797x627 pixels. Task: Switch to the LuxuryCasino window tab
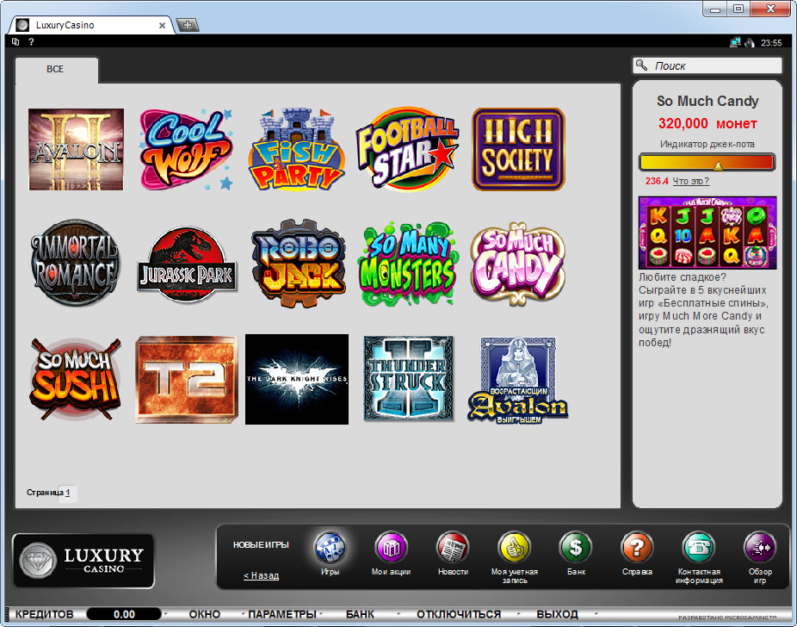coord(91,25)
